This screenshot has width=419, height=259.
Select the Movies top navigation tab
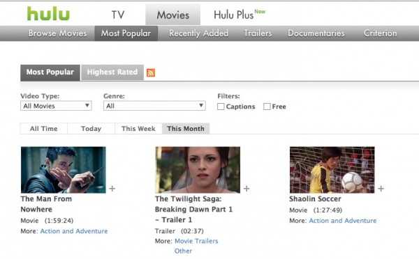point(173,15)
